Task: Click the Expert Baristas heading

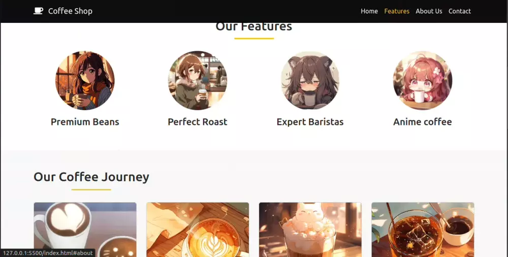Action: coord(310,122)
